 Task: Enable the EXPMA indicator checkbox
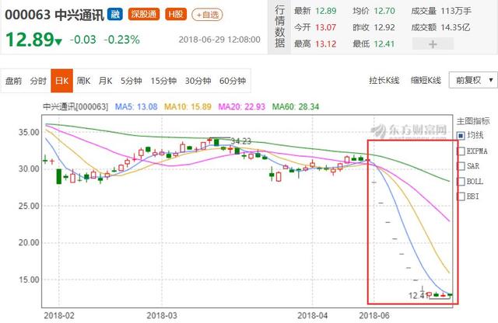(x=460, y=150)
